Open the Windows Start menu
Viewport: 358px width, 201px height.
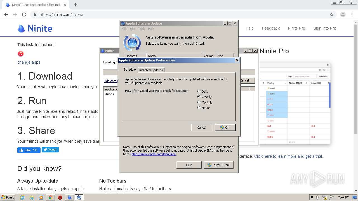8,197
